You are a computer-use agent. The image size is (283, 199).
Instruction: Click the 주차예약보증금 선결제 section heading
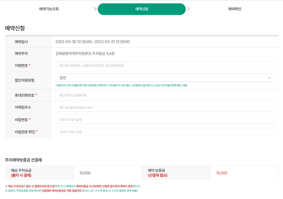coord(23,160)
